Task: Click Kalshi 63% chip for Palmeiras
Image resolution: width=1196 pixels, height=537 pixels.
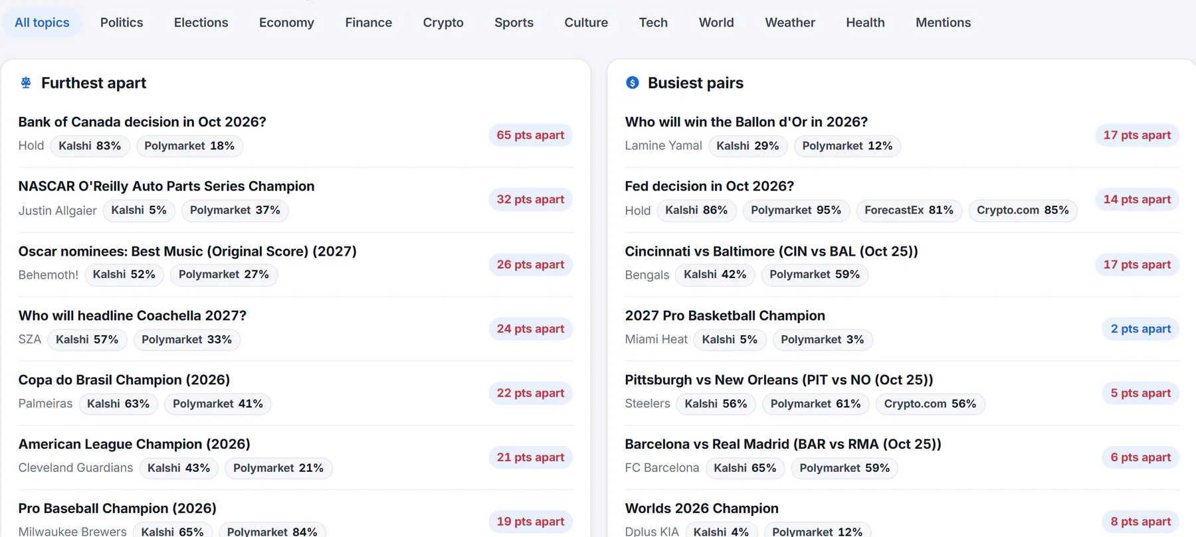Action: point(118,404)
